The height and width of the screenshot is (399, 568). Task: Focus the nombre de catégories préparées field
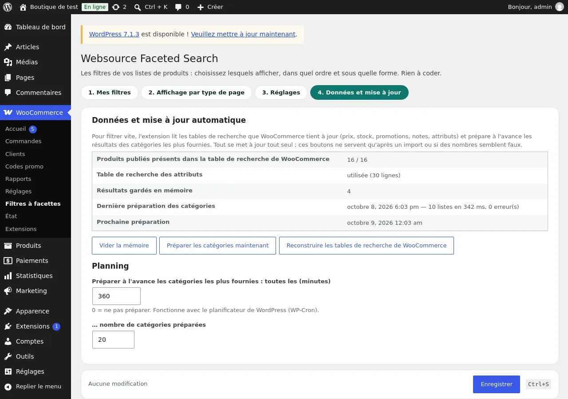point(113,340)
